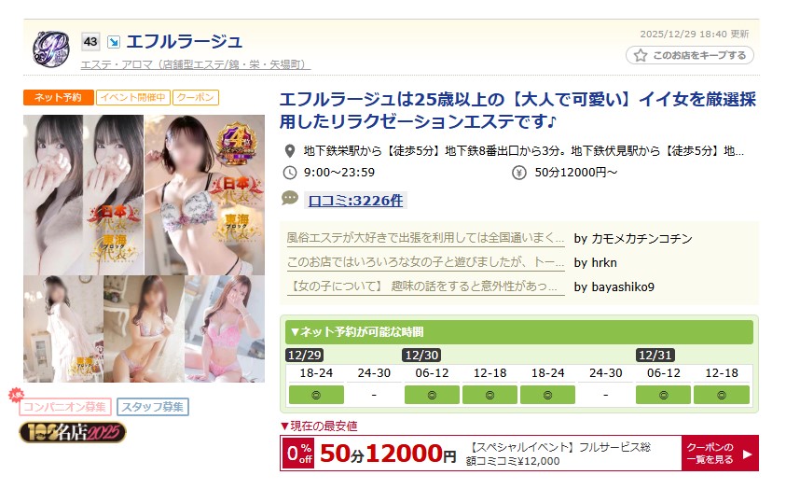
Task: Click the clock business hours icon
Action: [x=290, y=173]
